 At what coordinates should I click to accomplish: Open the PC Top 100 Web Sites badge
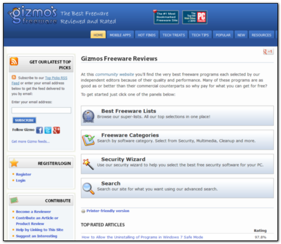[195, 17]
